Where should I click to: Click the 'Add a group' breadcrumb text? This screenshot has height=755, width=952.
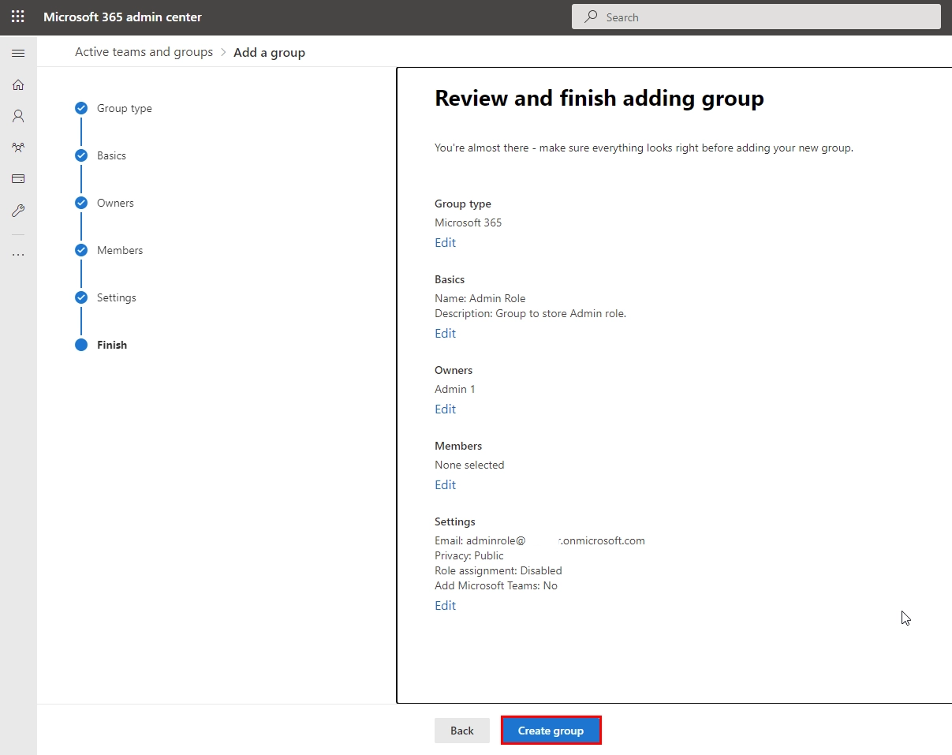point(269,52)
